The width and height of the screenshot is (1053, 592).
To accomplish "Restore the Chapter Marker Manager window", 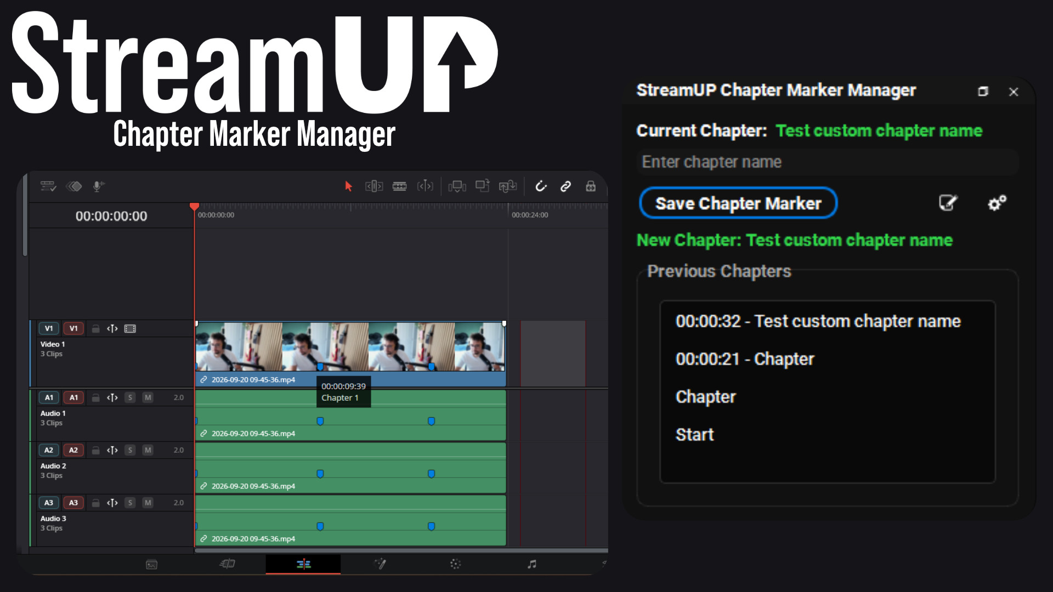I will (x=983, y=92).
